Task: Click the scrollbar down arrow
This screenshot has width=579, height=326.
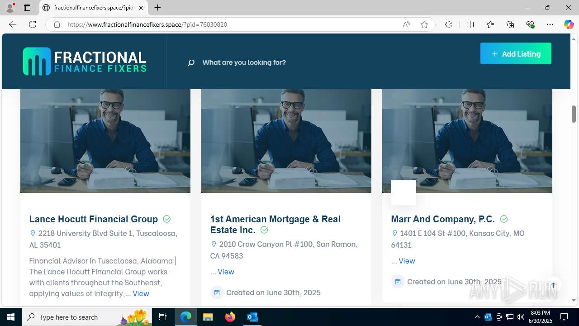Action: pyautogui.click(x=574, y=300)
